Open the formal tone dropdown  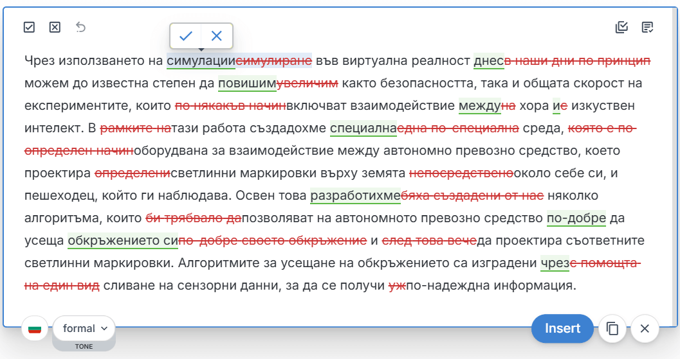(84, 329)
